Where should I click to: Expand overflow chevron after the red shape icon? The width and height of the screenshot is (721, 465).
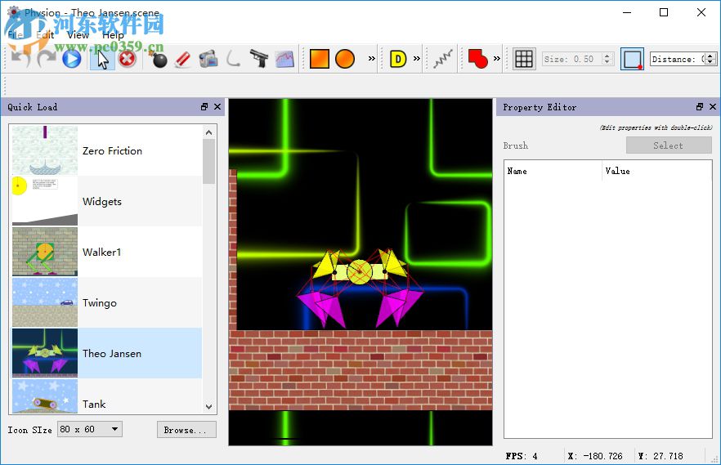point(496,59)
